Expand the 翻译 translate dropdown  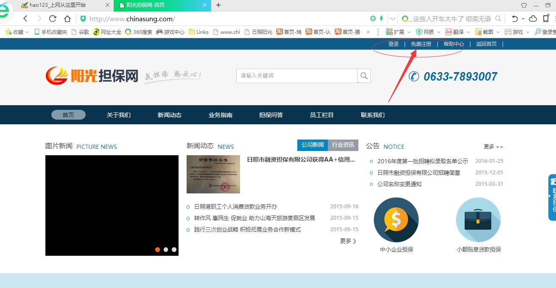click(468, 32)
